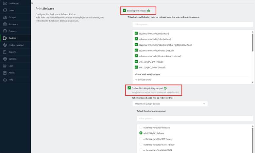
Task: Click the Printers icon in sidebar
Action: (5, 31)
